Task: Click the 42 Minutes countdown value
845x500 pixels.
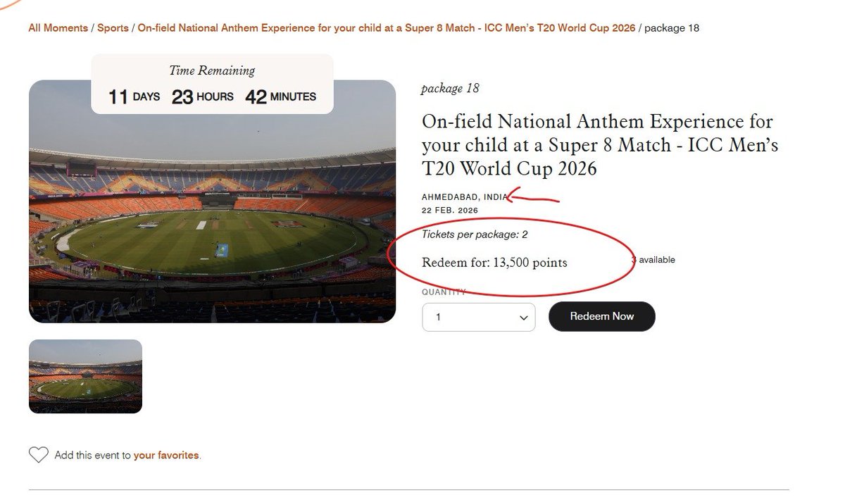Action: tap(280, 96)
